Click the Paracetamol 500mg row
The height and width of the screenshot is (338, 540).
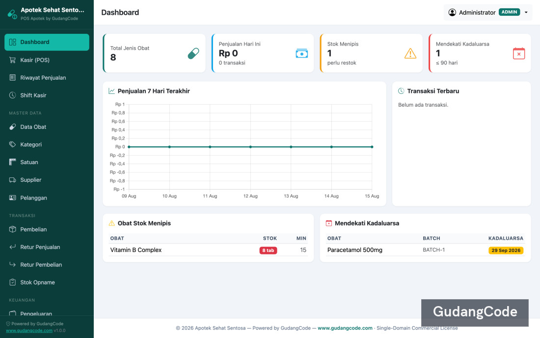click(425, 250)
